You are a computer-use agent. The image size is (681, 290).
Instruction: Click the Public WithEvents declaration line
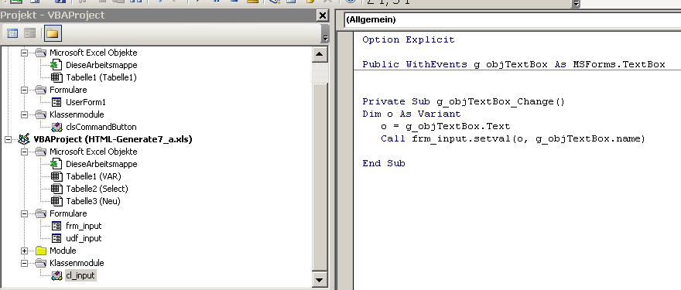point(514,64)
